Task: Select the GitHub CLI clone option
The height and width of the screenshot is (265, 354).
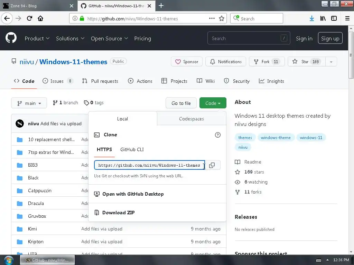Action: click(132, 149)
